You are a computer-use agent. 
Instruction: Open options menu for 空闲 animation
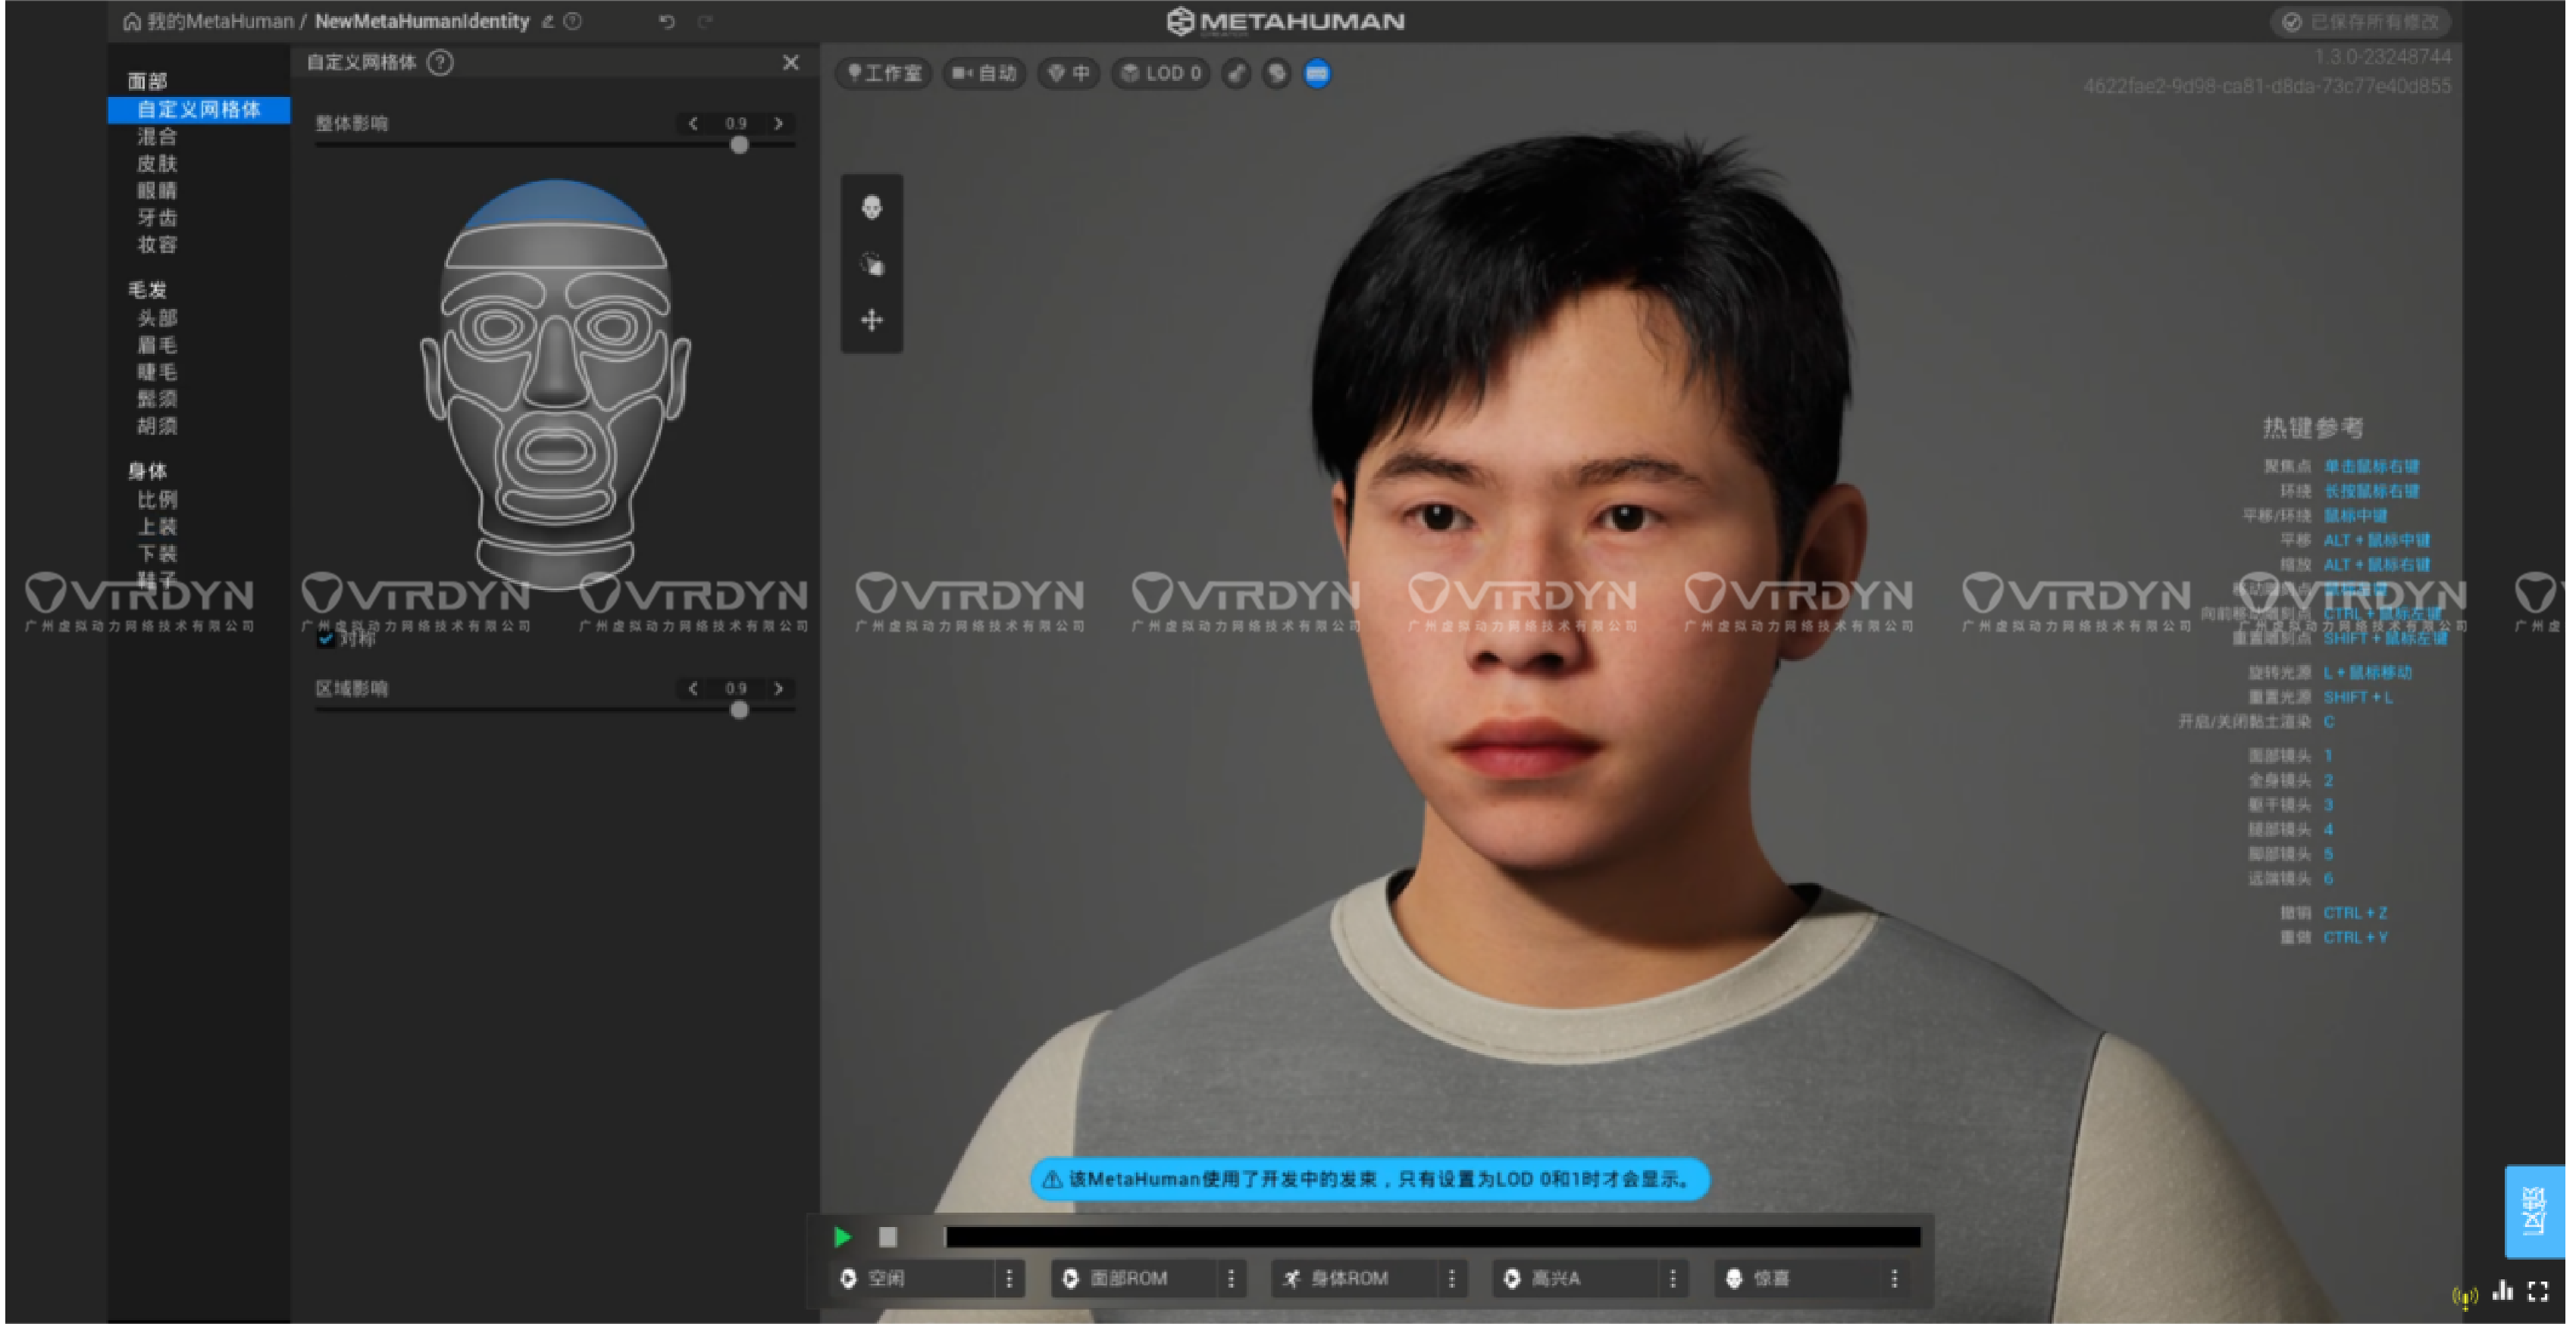coord(1009,1278)
